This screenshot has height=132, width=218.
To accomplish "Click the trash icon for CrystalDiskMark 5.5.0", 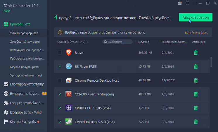I will [196, 121].
